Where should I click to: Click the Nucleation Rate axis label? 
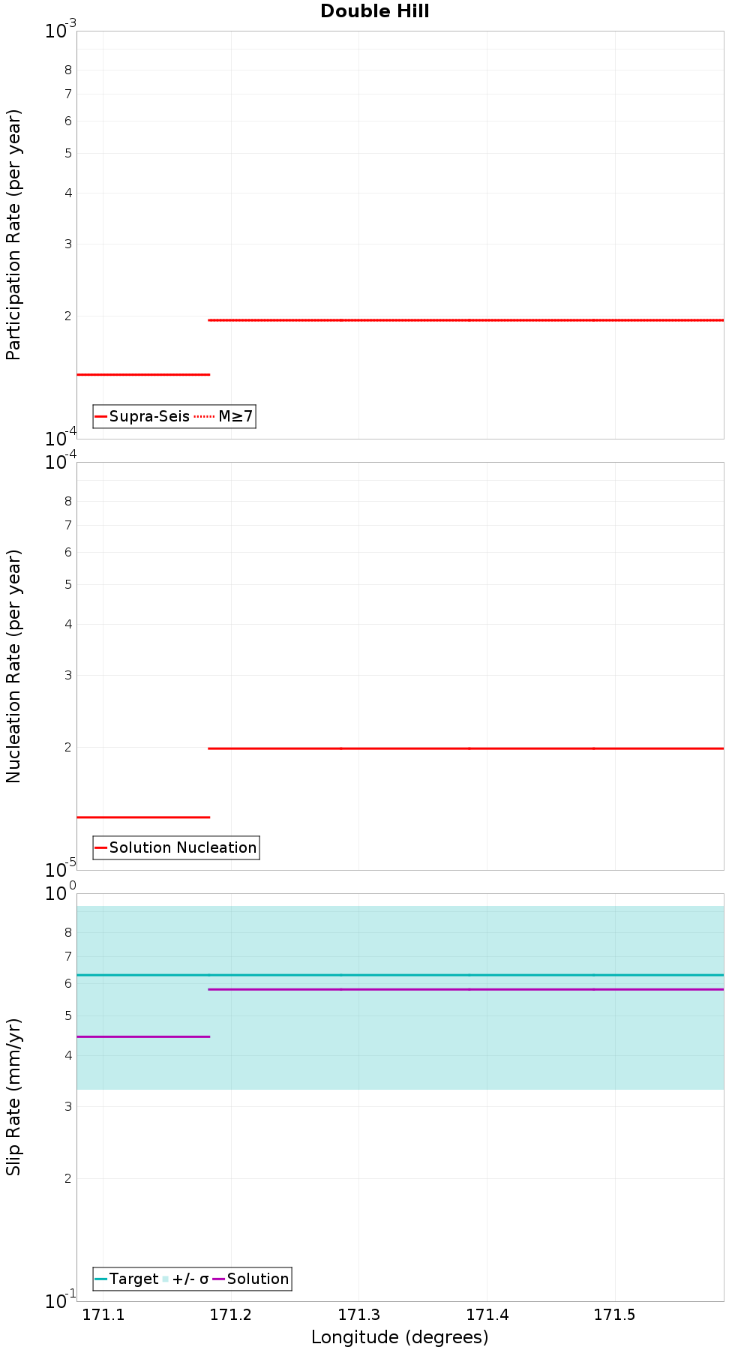[x=13, y=667]
